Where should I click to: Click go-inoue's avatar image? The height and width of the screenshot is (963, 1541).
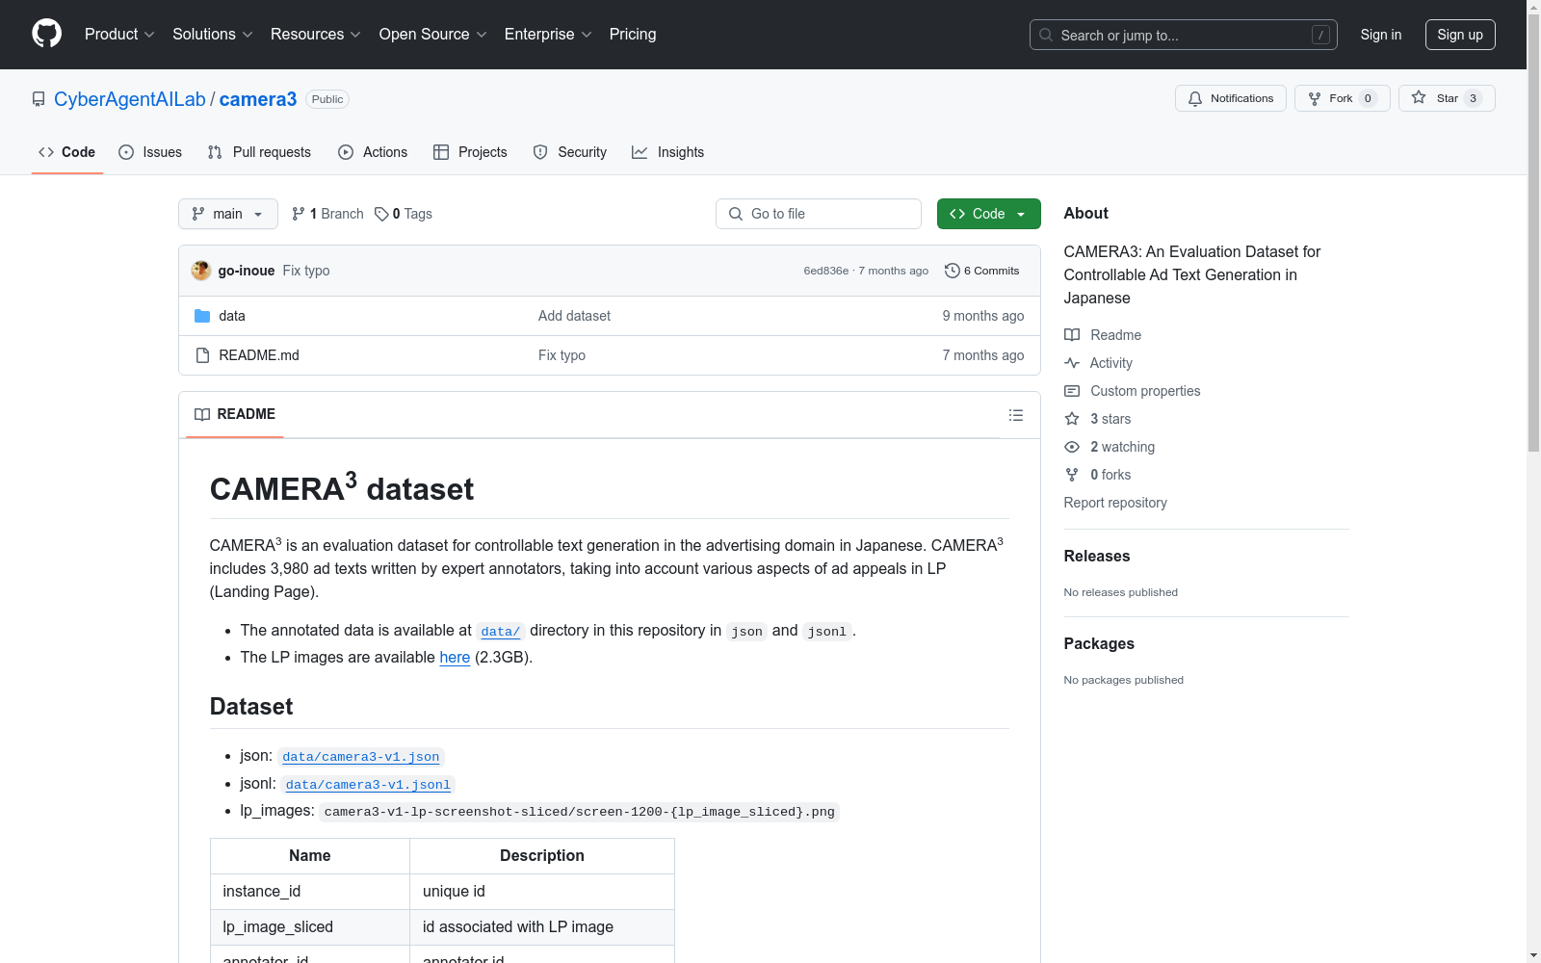coord(201,271)
